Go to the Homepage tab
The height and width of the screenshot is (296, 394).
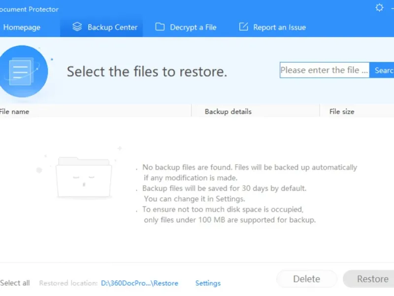pos(22,28)
